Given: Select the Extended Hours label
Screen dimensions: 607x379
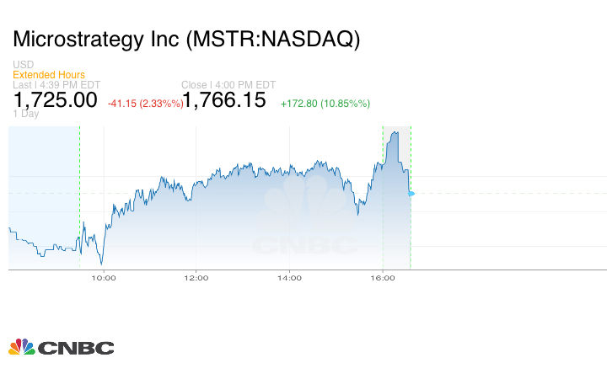Looking at the screenshot, I should pyautogui.click(x=48, y=75).
